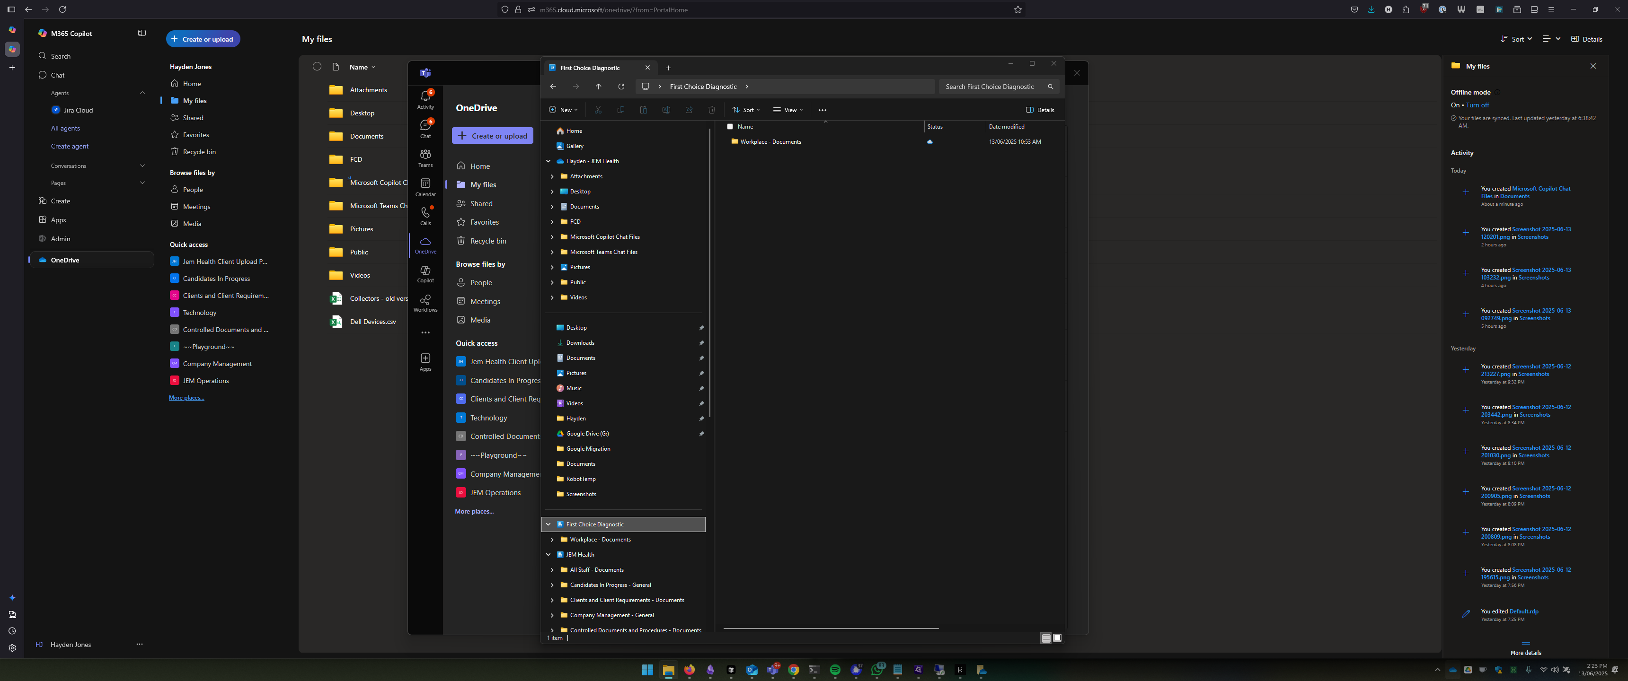
Task: Click the Cut scissors icon in File Explorer
Action: click(598, 110)
